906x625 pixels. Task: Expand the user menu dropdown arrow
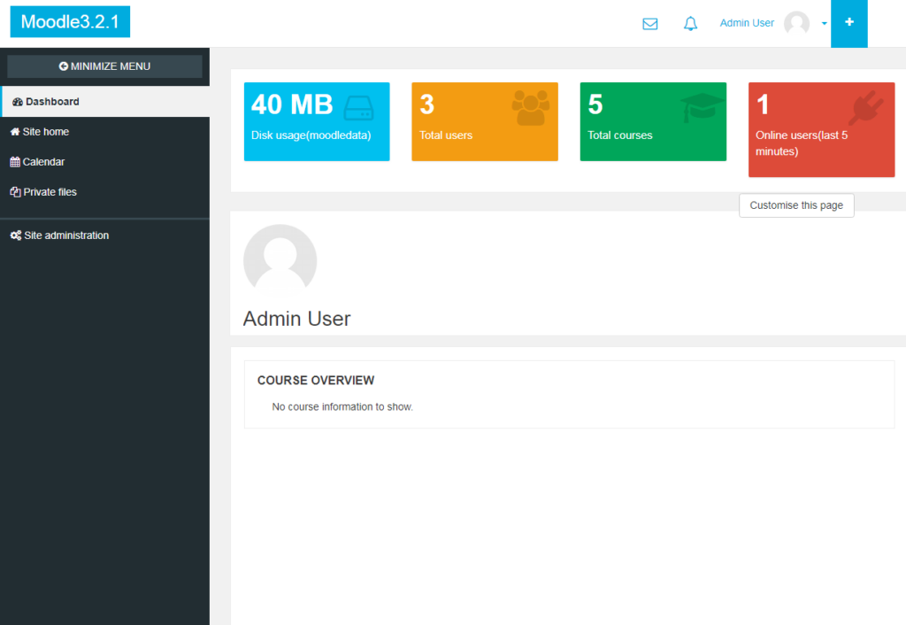click(825, 24)
